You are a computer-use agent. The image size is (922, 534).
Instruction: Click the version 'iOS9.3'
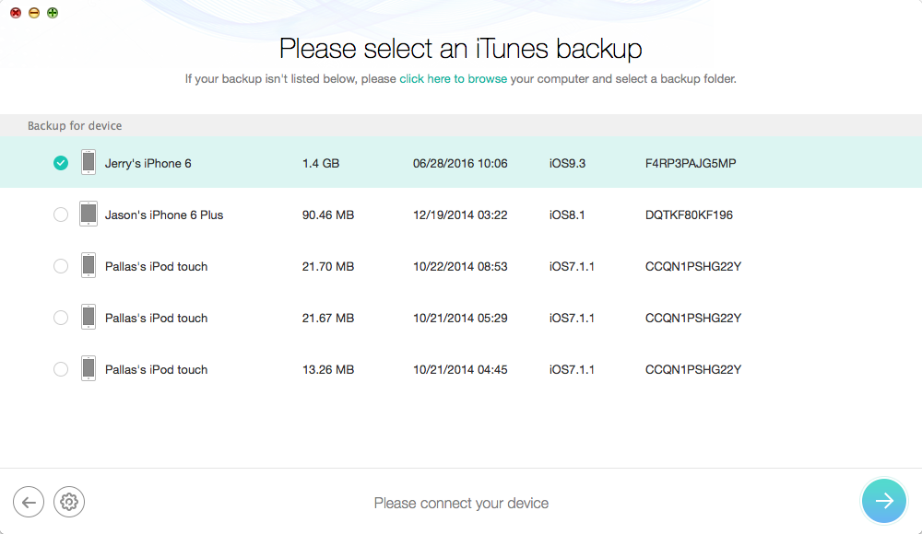click(x=567, y=163)
